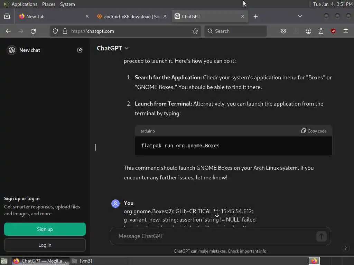
Task: Reload the current page
Action: pyautogui.click(x=33, y=31)
